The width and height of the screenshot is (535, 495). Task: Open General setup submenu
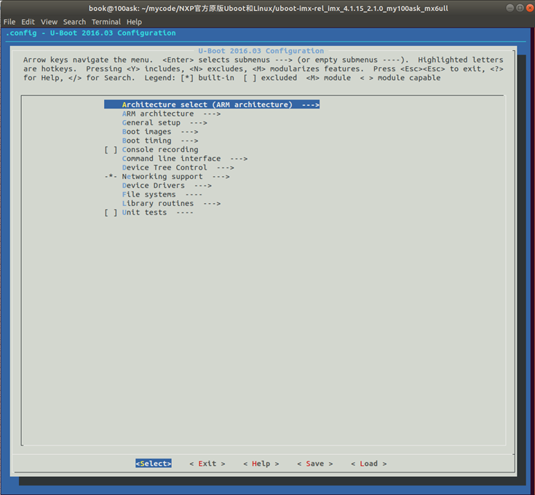tap(165, 122)
